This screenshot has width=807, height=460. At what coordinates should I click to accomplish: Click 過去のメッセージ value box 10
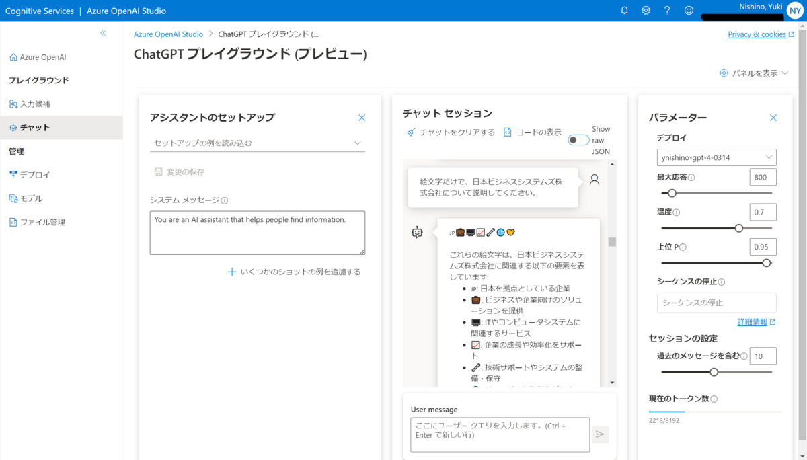pos(763,356)
